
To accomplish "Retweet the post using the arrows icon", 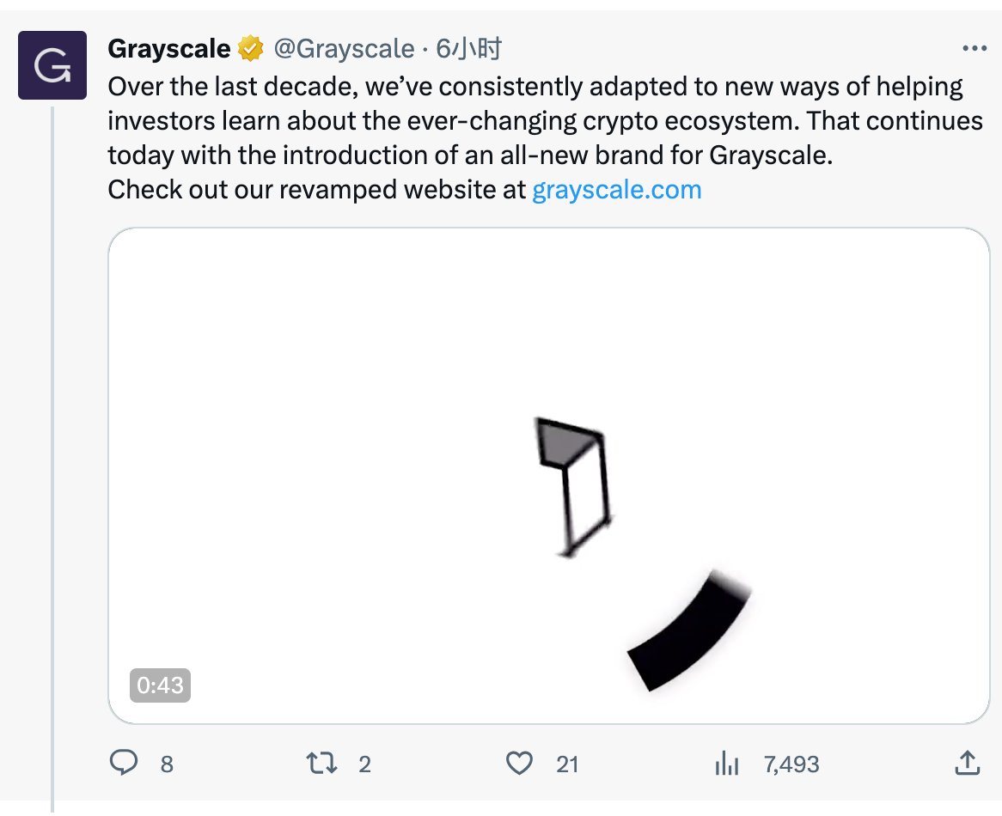I will click(321, 763).
